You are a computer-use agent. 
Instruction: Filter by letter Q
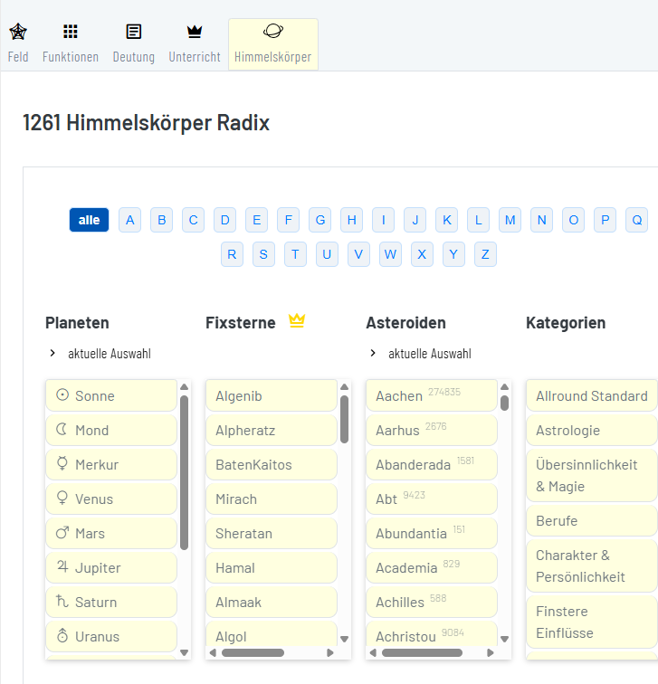click(636, 220)
